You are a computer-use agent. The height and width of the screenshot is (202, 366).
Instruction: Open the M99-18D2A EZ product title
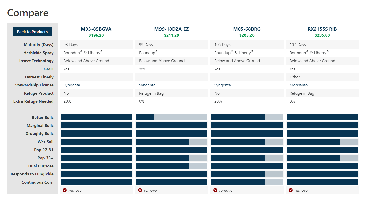[171, 29]
